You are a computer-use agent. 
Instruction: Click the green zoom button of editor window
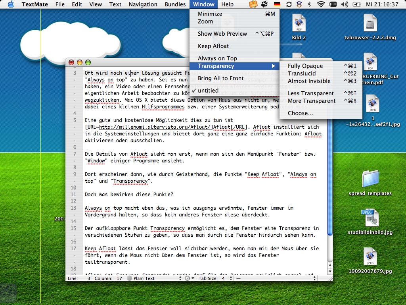coord(88,62)
